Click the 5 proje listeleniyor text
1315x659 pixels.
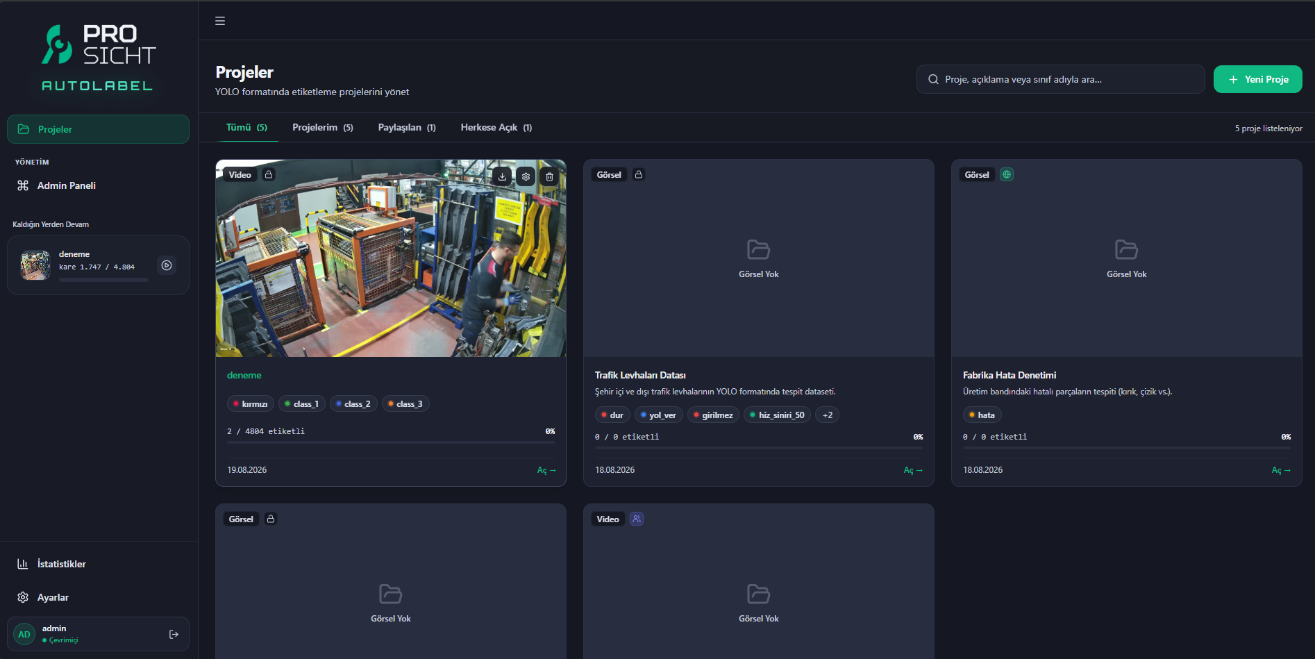pos(1268,128)
